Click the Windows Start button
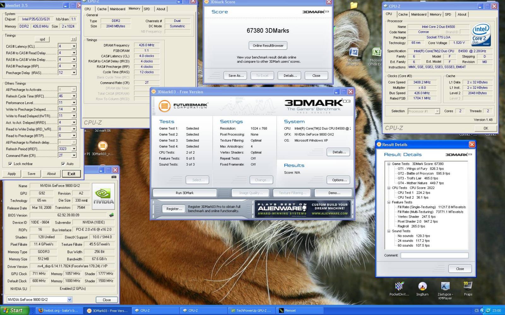This screenshot has width=505, height=315. click(15, 310)
